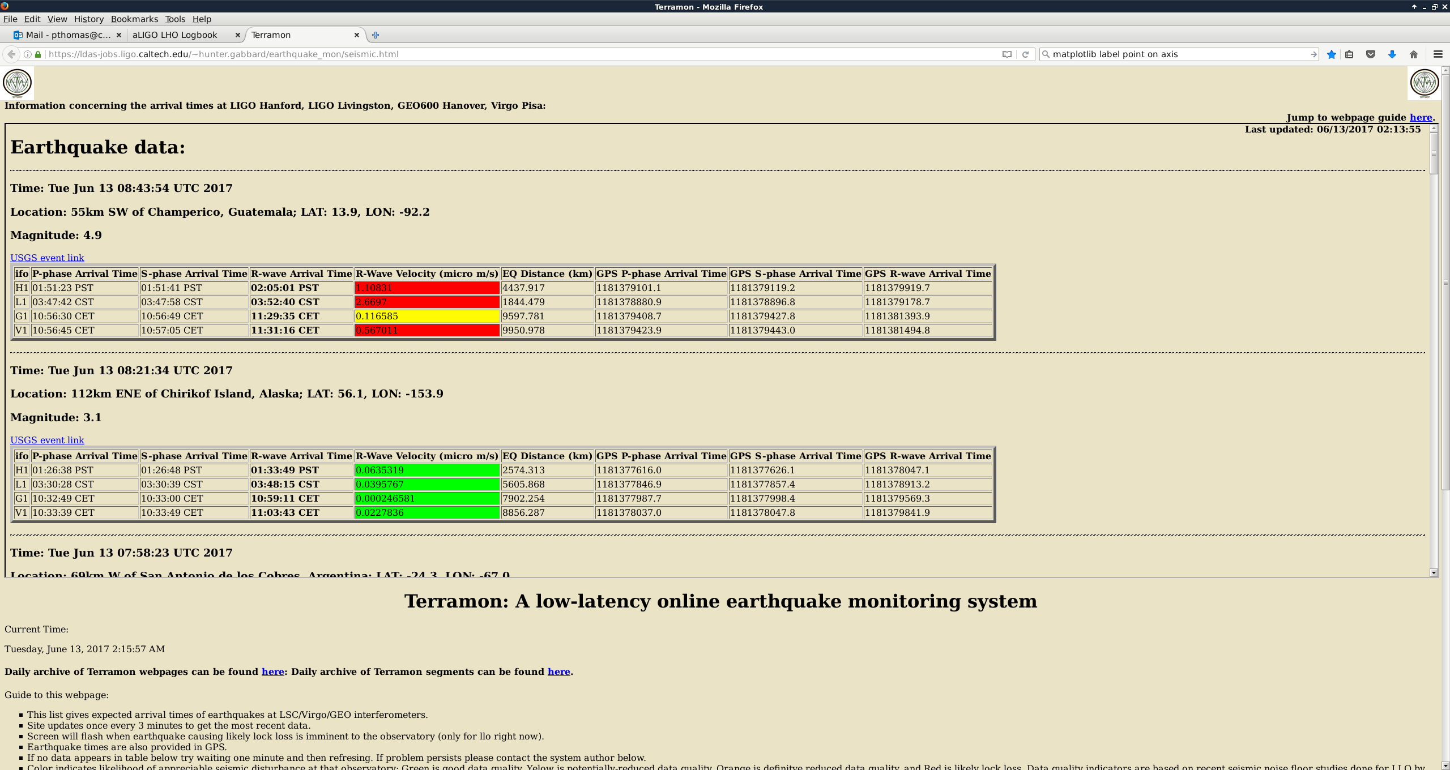Click the site info icon in the address bar
Viewport: 1450px width, 770px height.
tap(27, 54)
